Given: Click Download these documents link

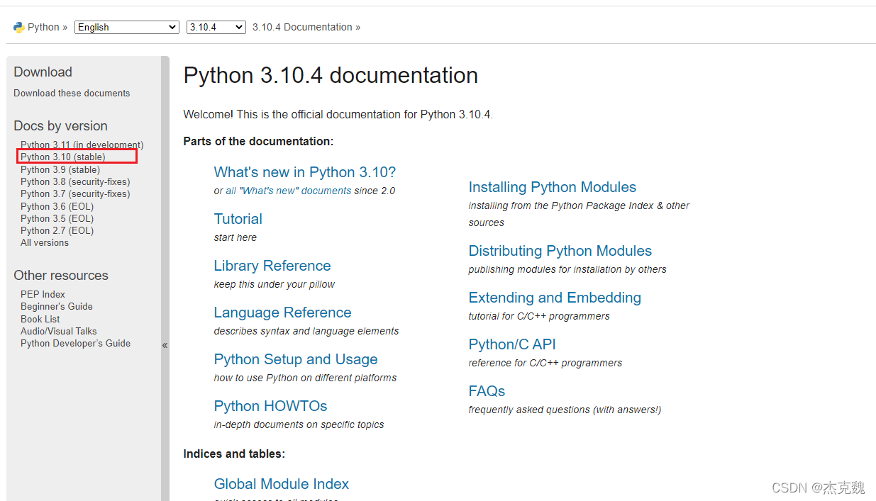Looking at the screenshot, I should tap(72, 93).
